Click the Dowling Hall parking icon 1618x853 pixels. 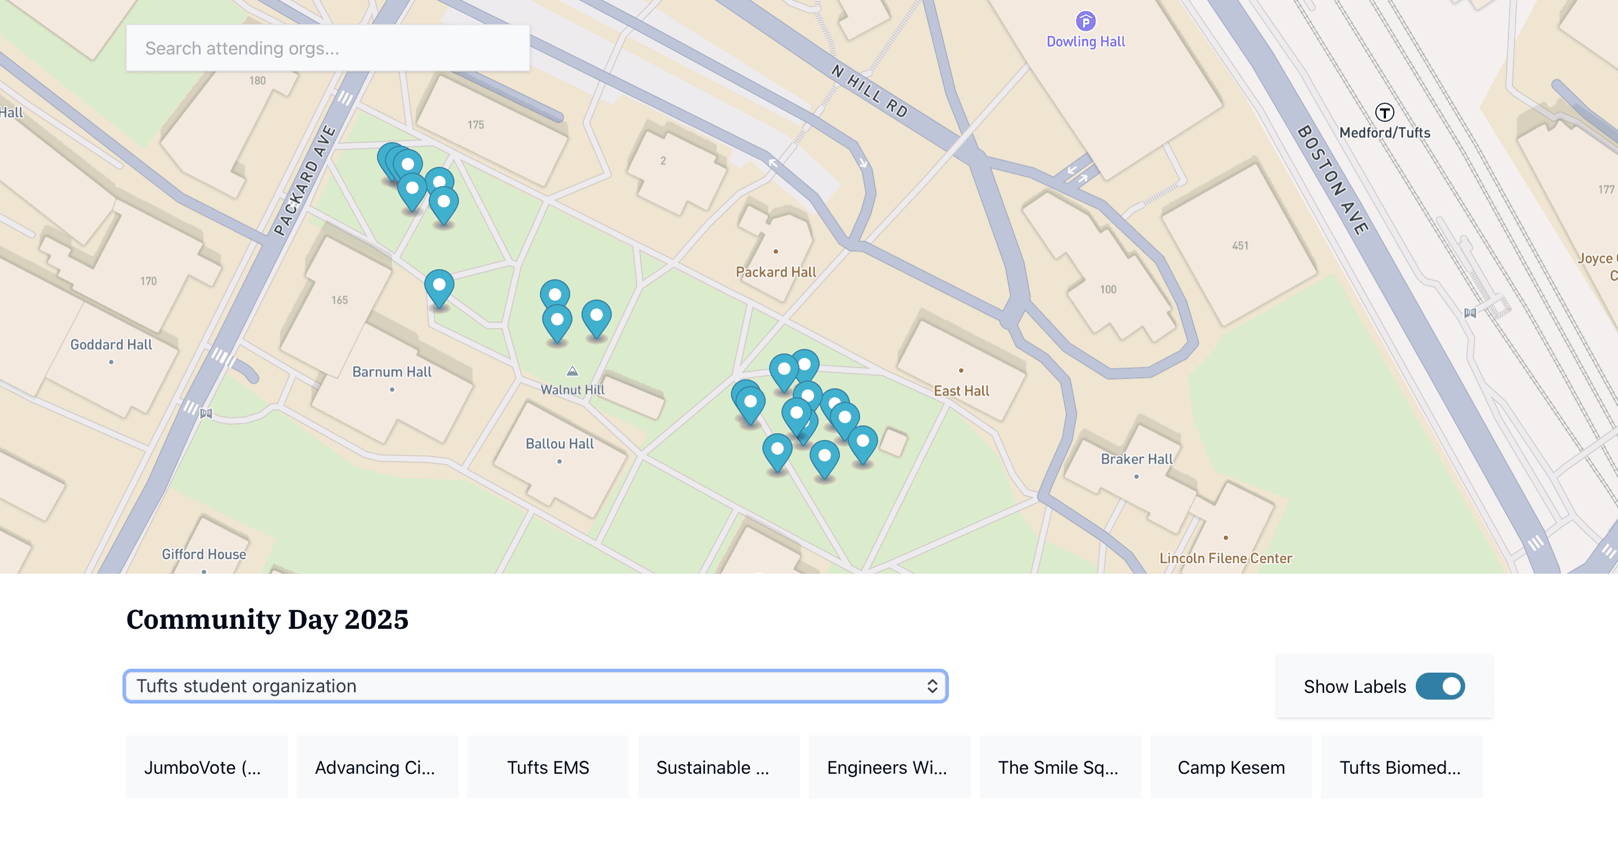tap(1086, 22)
